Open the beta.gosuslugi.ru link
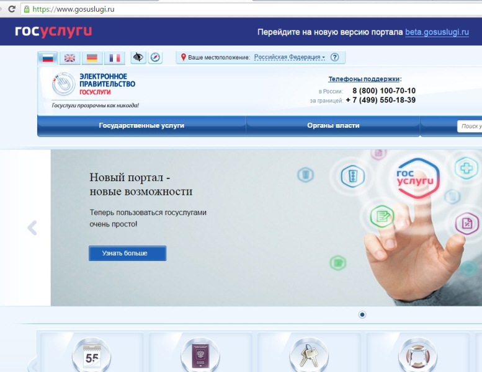This screenshot has width=482, height=372. (437, 32)
